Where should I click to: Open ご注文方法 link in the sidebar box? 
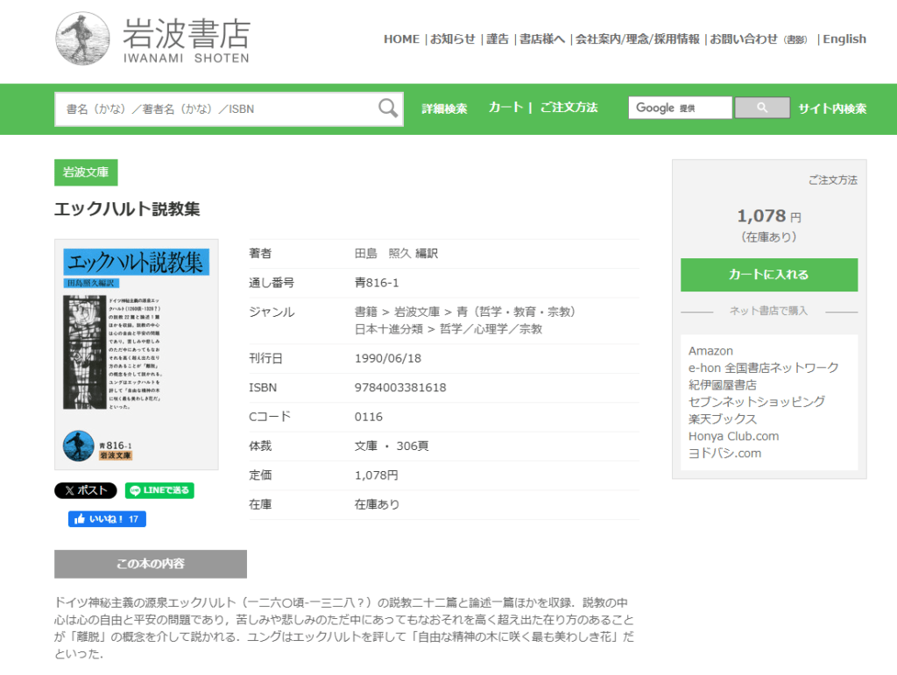pyautogui.click(x=832, y=180)
